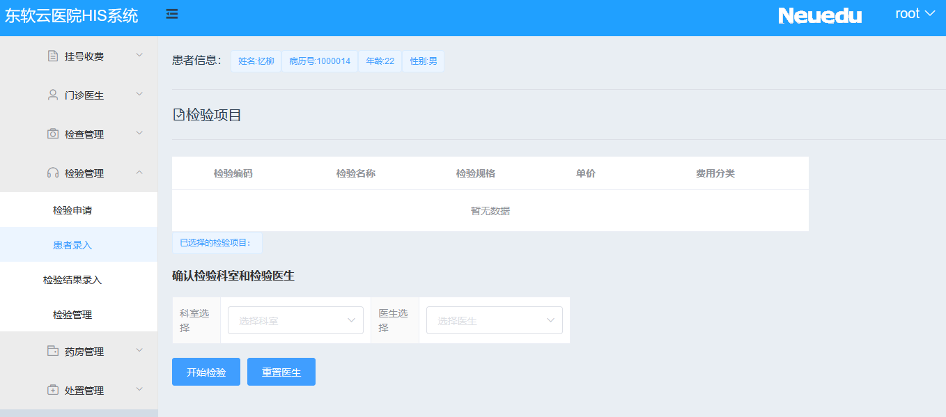Viewport: 946px width, 417px height.
Task: Open the 检验管理 submenu item
Action: [79, 314]
